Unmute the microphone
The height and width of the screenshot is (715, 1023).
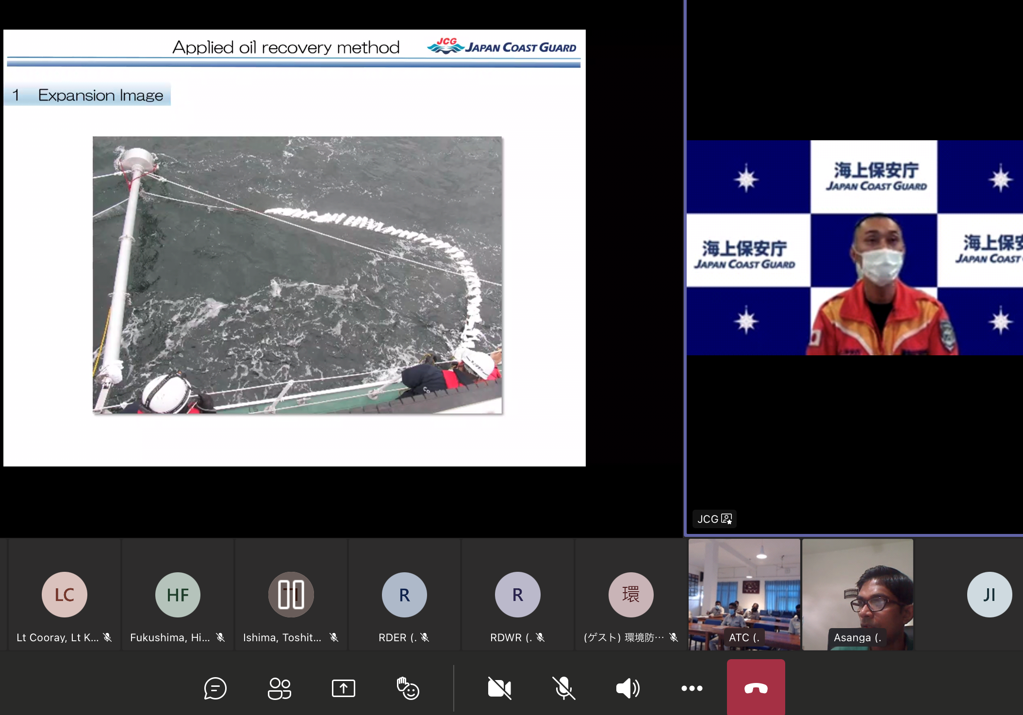pos(563,688)
